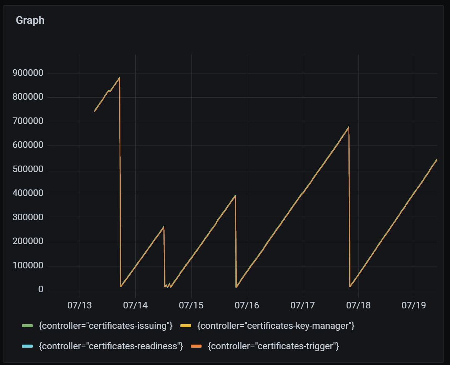Click the certificates-trigger legend entry

(274, 346)
